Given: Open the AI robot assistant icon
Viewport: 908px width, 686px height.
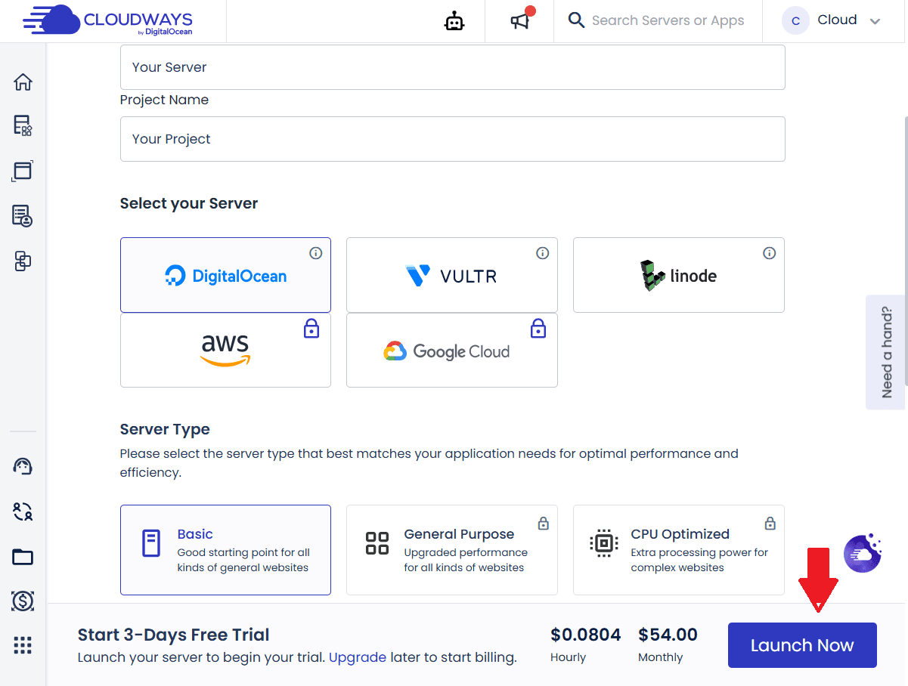Looking at the screenshot, I should (454, 21).
